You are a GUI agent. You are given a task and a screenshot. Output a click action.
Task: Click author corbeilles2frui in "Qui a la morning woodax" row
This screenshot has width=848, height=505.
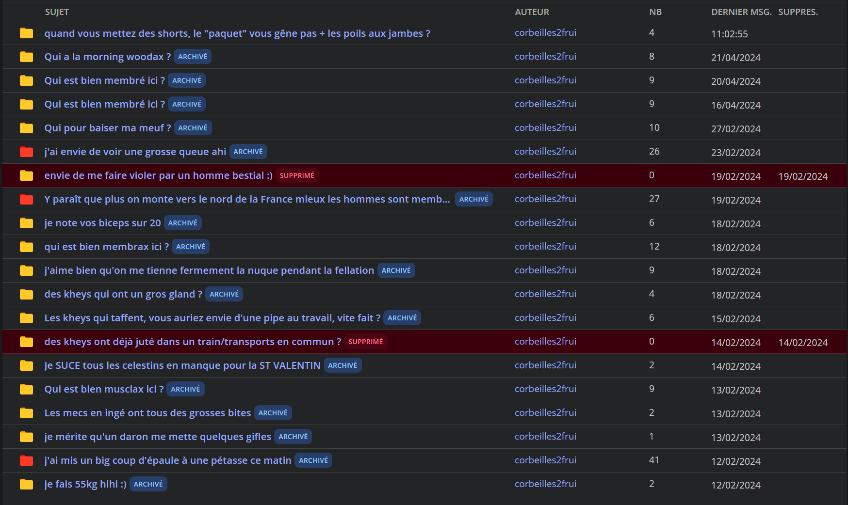545,57
